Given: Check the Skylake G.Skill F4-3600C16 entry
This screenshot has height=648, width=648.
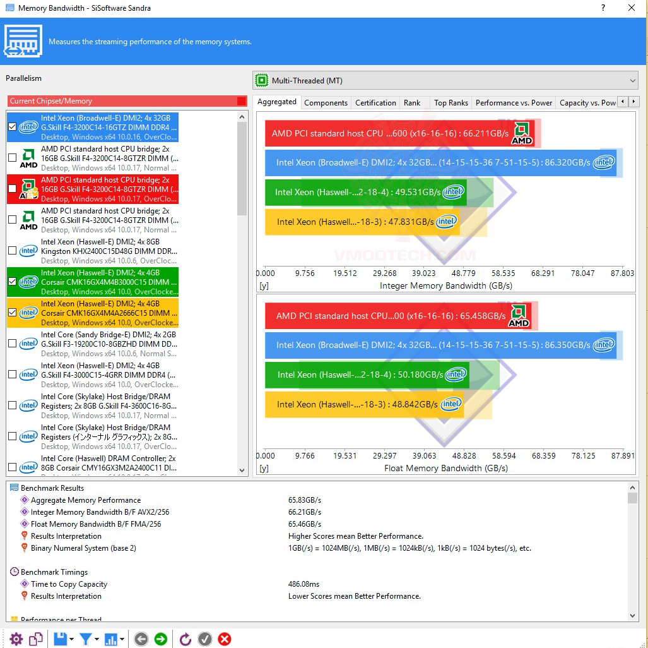Looking at the screenshot, I should (x=13, y=405).
